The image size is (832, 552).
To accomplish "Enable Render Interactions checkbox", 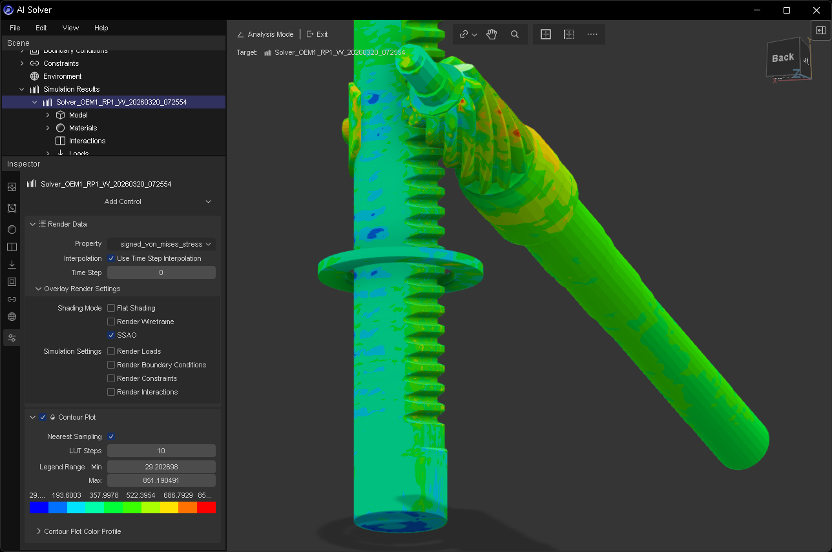I will 111,392.
